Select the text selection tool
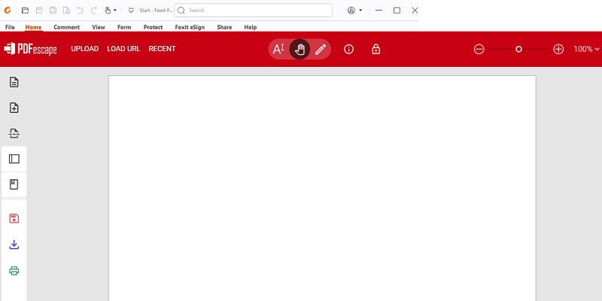Screen dimensions: 602x301 pyautogui.click(x=278, y=49)
